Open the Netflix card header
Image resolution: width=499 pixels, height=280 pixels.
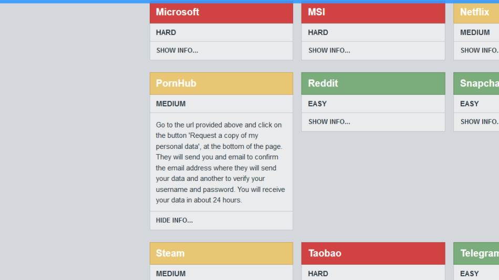[474, 12]
